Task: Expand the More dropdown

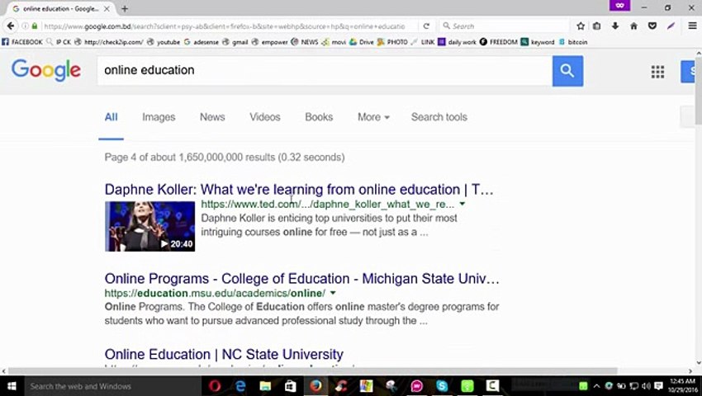Action: [373, 117]
